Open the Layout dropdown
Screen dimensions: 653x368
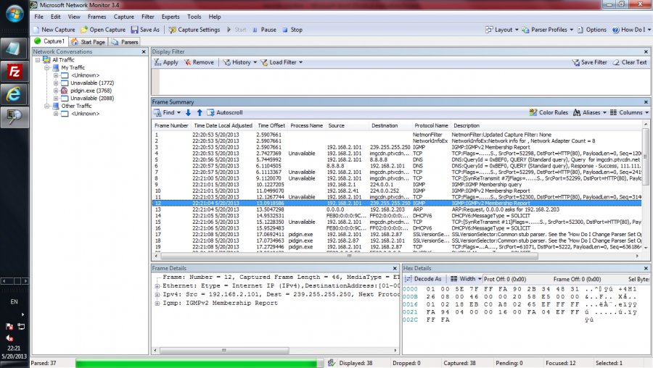502,30
